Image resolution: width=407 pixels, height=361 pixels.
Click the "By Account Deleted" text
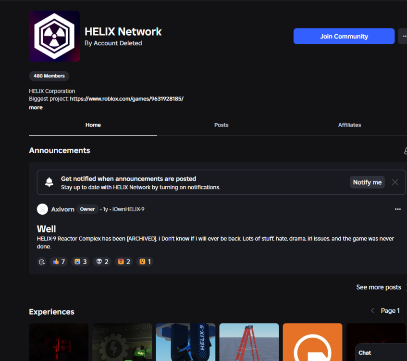pyautogui.click(x=113, y=43)
